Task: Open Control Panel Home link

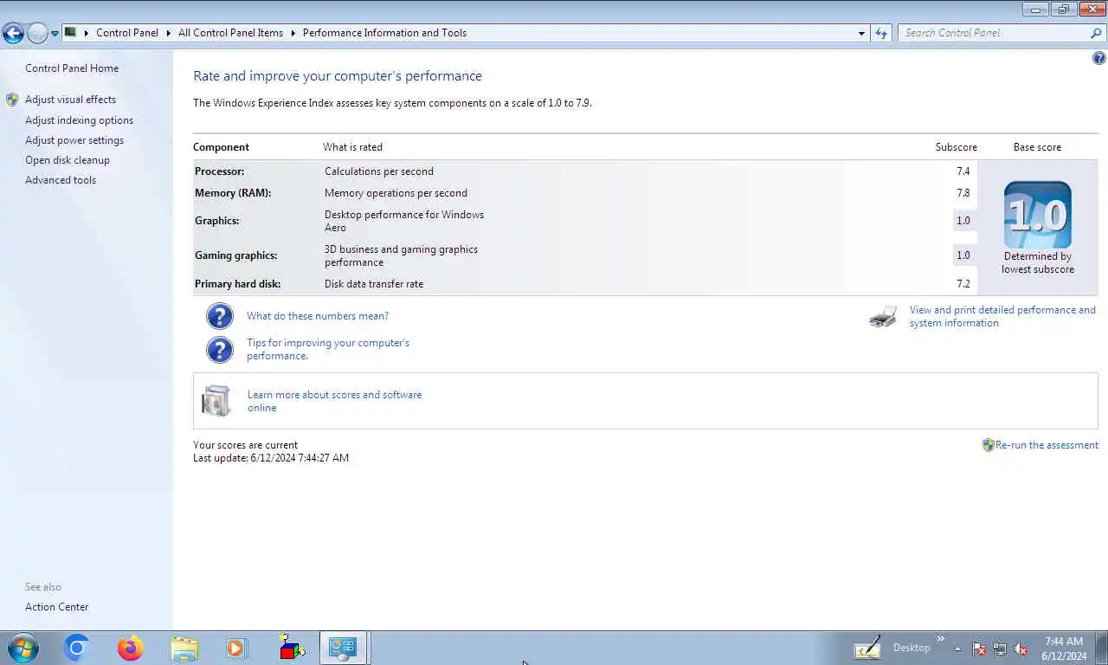Action: pos(72,68)
